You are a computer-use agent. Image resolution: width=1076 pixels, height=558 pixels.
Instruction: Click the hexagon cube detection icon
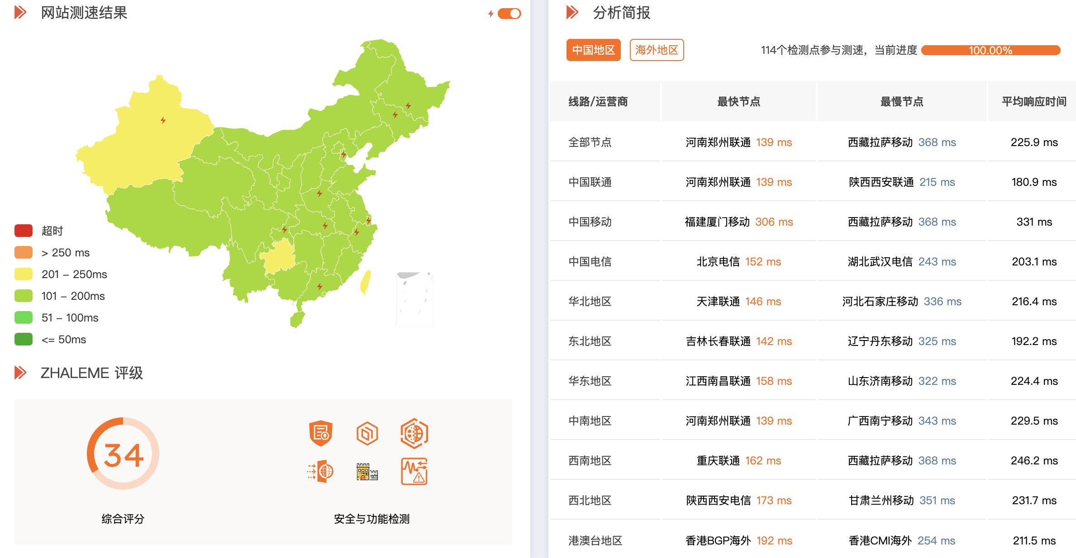click(367, 433)
